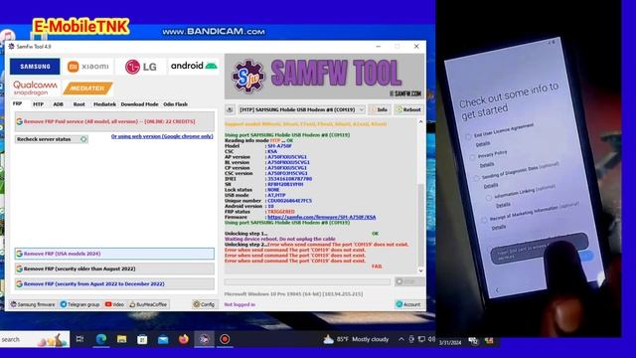Tick Privacy Policy option on phone

click(472, 157)
